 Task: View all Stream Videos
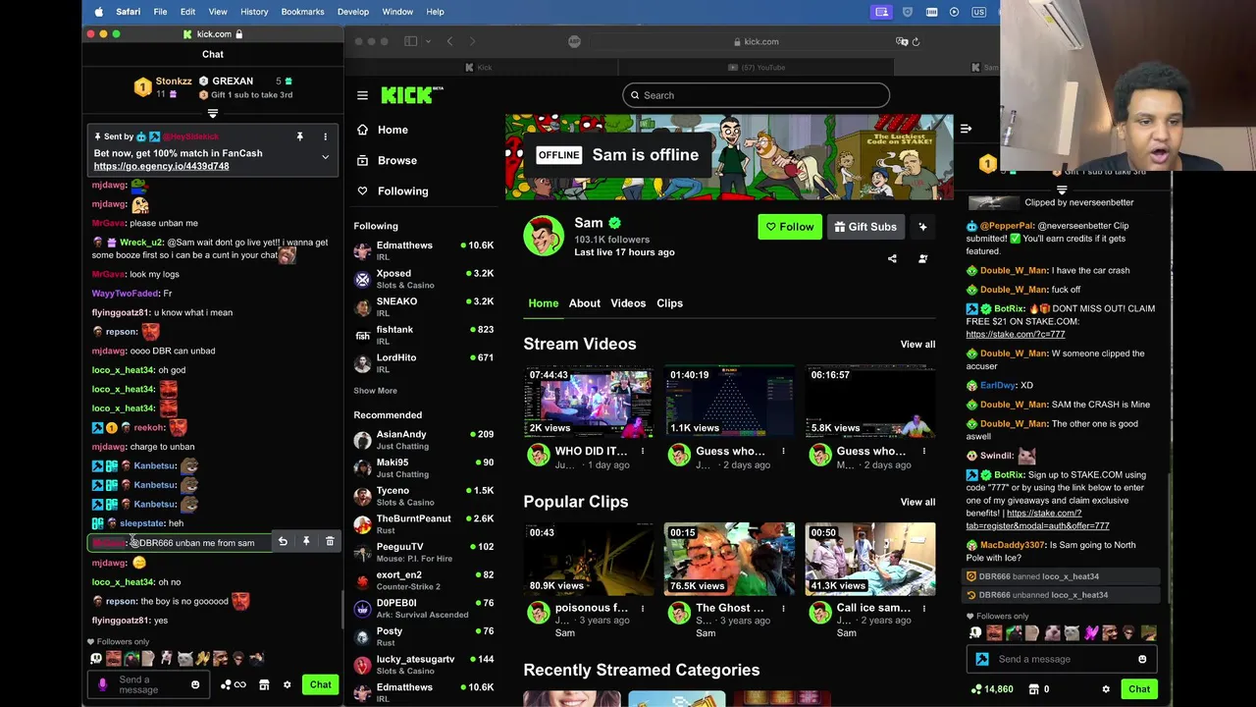[917, 345]
